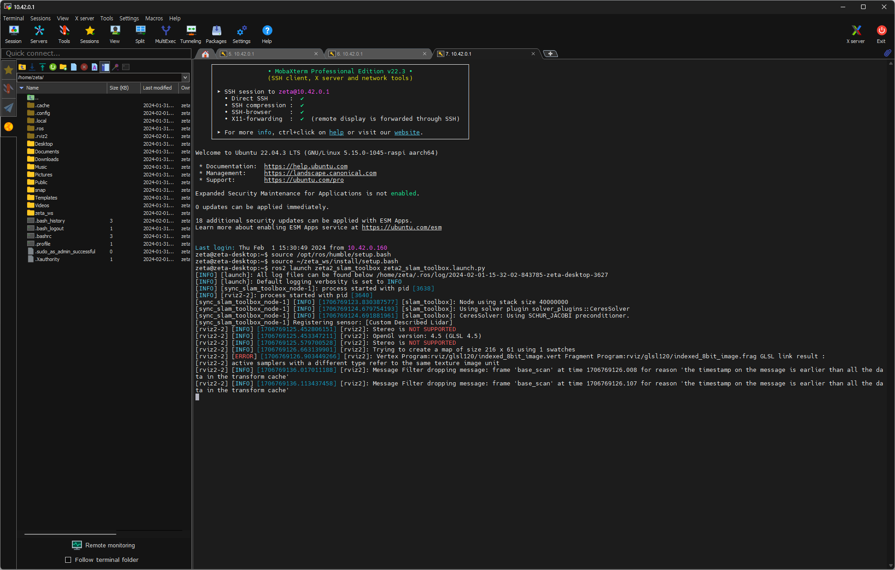
Task: Open the Tunneling icon
Action: [x=191, y=34]
